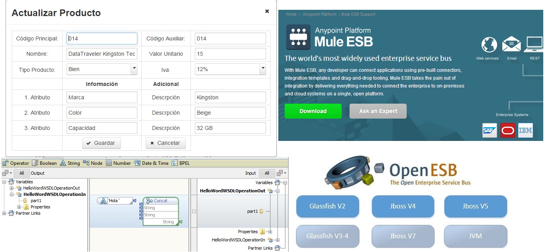Open the Boolean palette in the mapper
Viewport: 546px width, 252px height.
click(x=44, y=163)
